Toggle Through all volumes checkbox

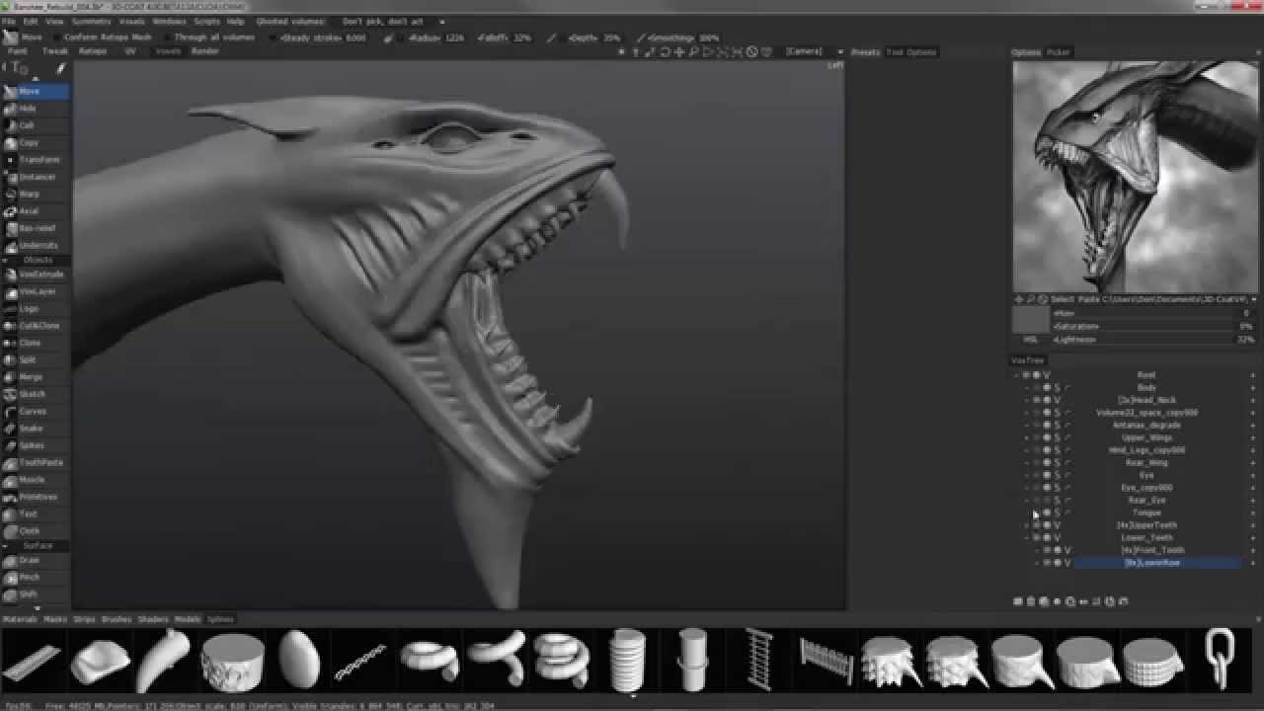[x=167, y=38]
